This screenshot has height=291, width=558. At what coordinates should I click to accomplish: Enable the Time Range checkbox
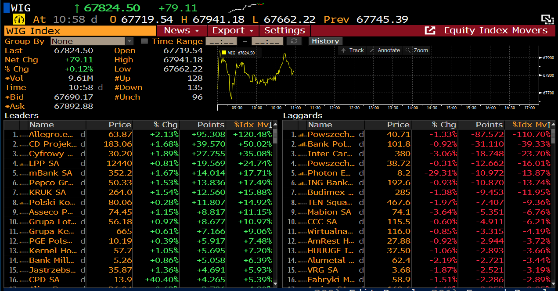coord(144,41)
